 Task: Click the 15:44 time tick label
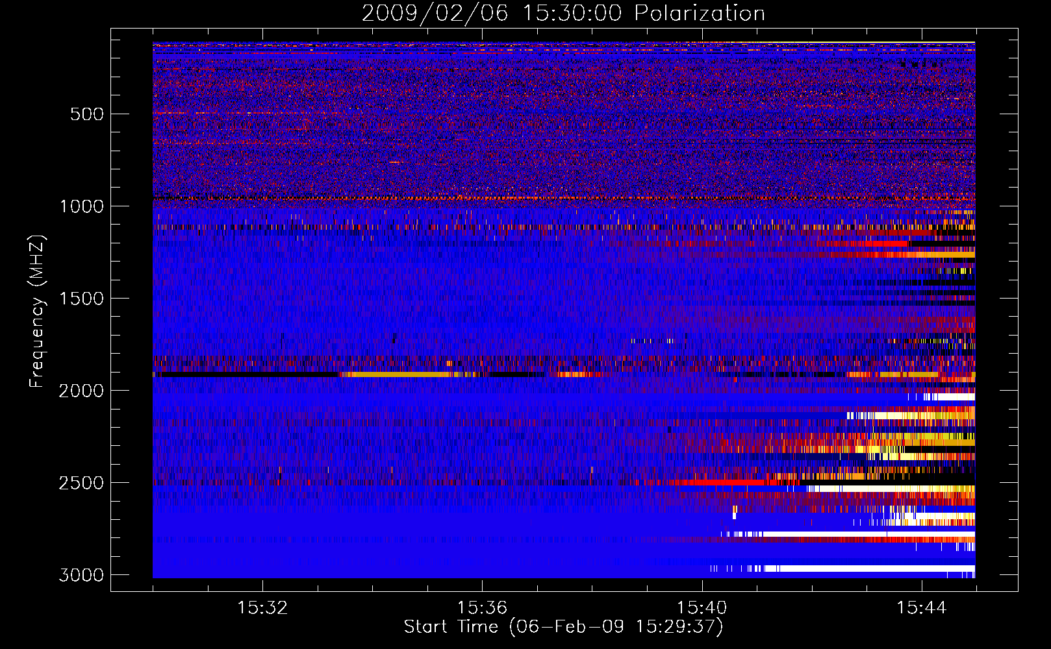point(922,608)
